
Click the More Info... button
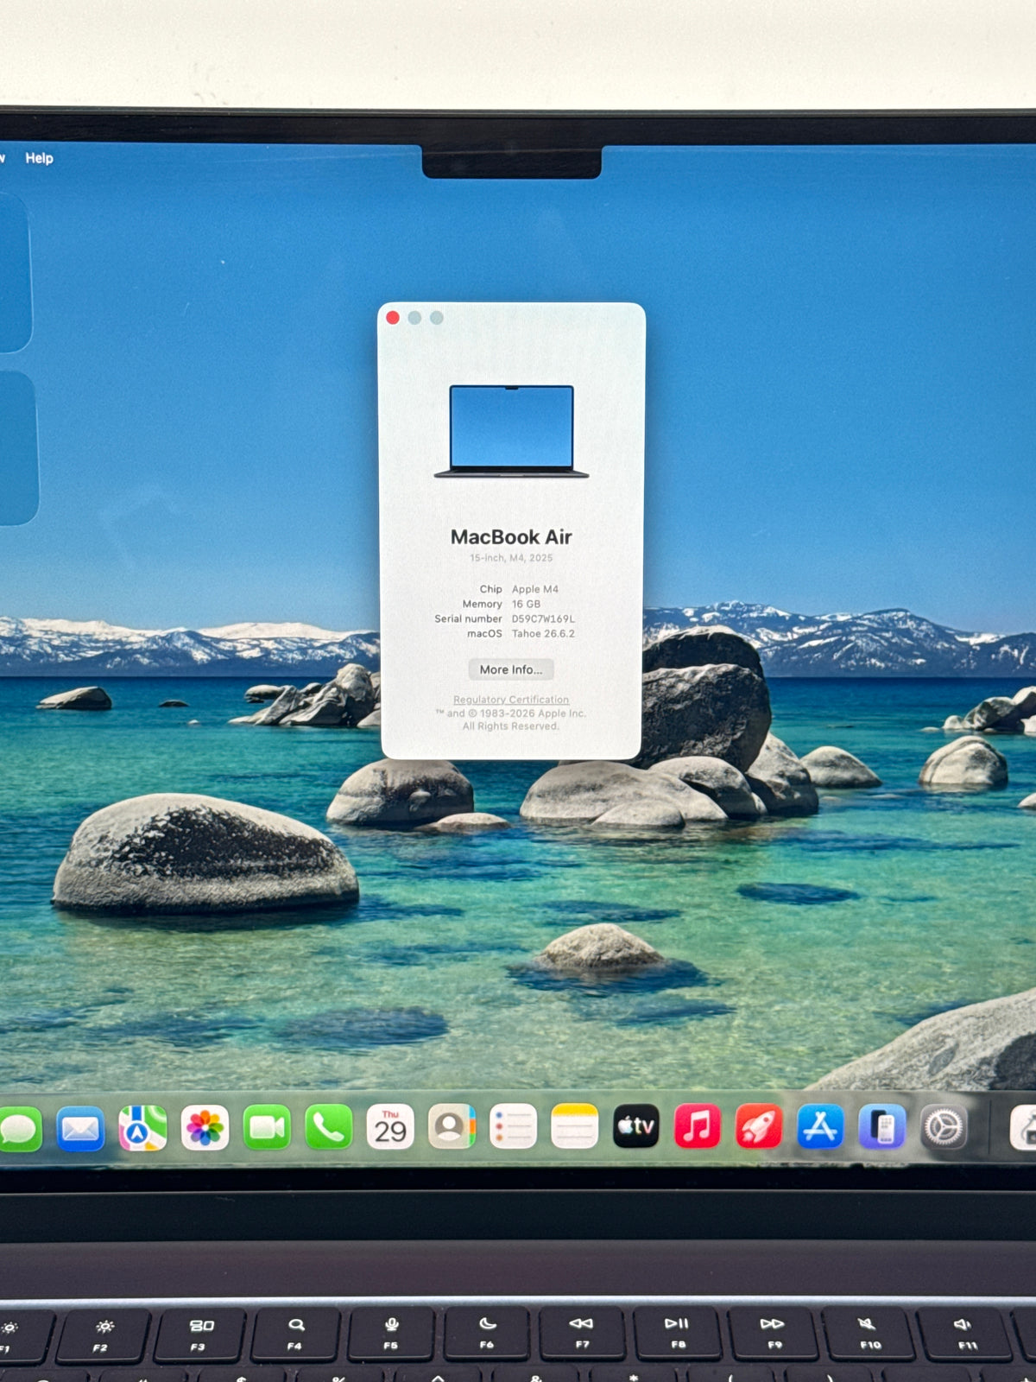[x=511, y=669]
